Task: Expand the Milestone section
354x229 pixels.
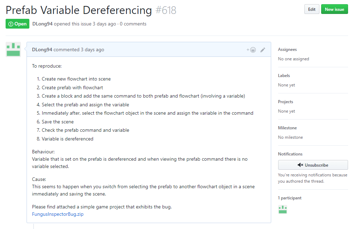Action: (287, 128)
